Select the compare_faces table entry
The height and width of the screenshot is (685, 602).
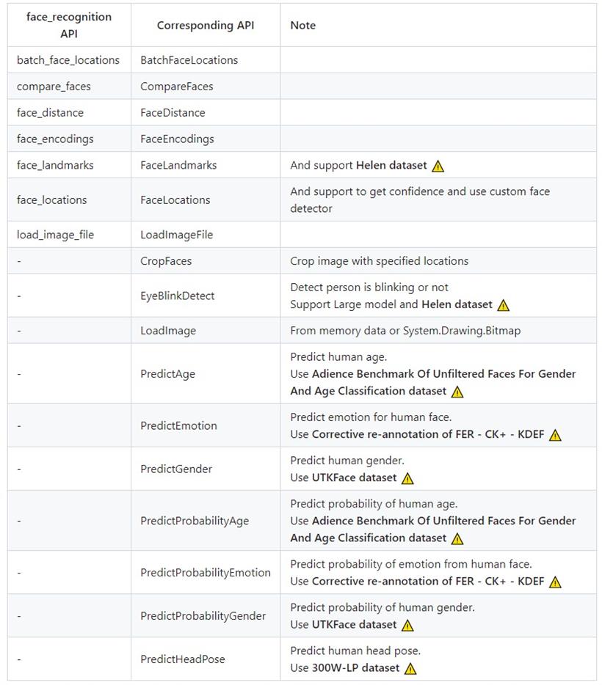(54, 87)
